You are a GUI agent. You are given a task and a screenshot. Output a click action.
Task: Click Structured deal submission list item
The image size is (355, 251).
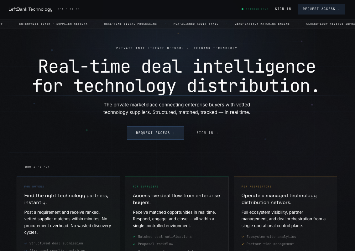(x=56, y=243)
